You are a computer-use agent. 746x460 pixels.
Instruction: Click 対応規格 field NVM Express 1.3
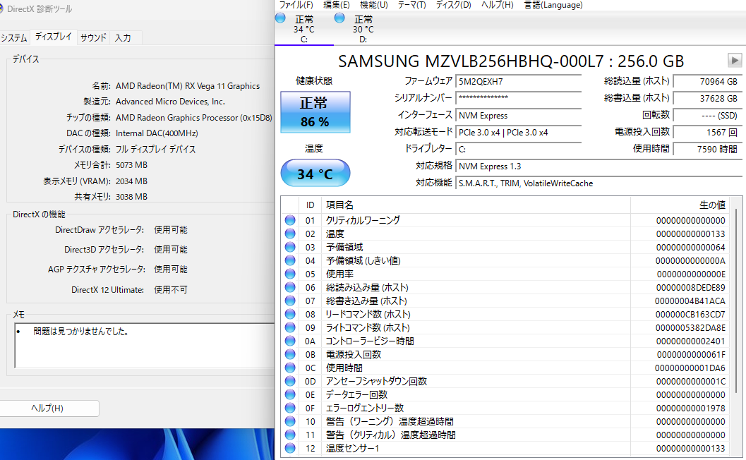click(x=598, y=166)
